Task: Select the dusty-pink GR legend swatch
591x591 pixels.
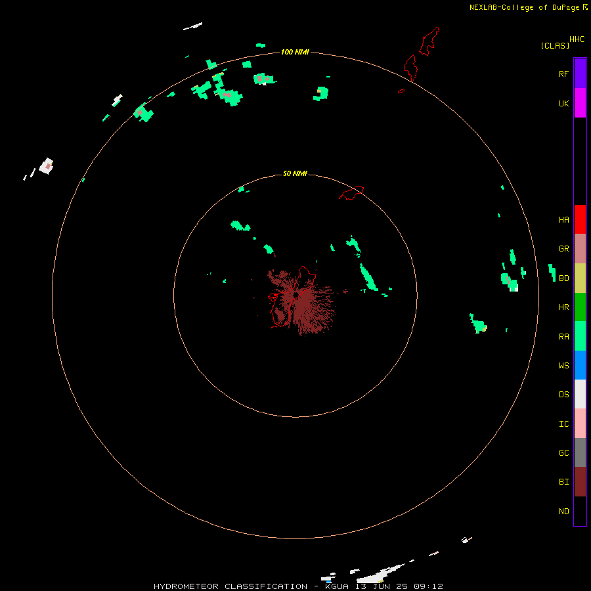Action: [x=580, y=249]
